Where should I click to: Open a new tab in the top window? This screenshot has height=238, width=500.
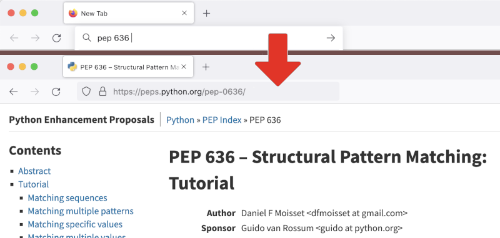207,13
